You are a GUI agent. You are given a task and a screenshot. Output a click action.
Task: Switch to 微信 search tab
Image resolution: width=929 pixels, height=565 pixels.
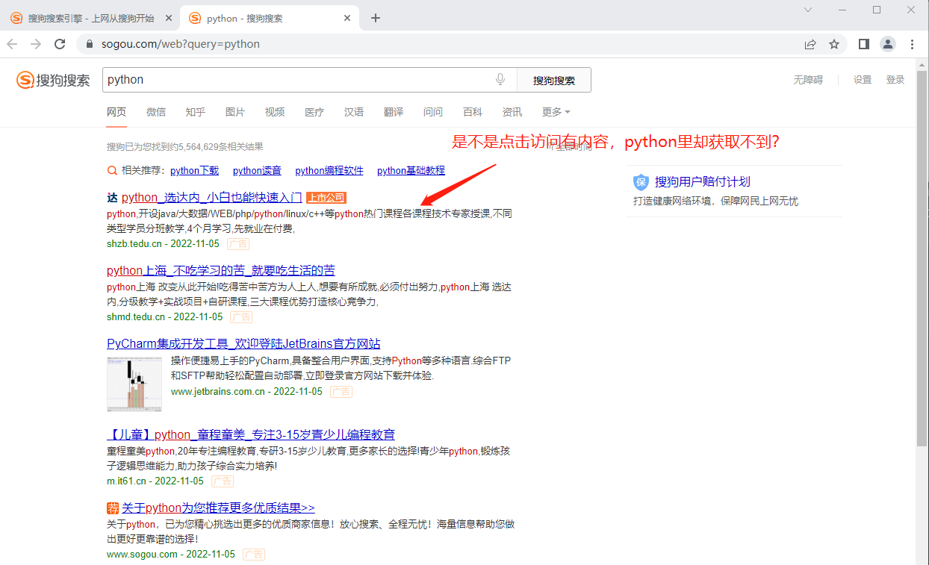(x=156, y=112)
